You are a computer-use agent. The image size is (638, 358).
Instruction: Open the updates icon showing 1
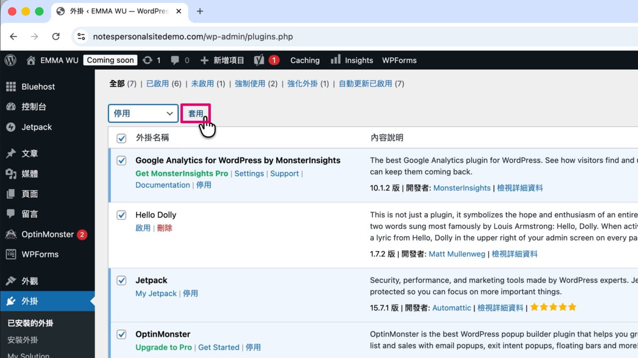click(x=148, y=60)
